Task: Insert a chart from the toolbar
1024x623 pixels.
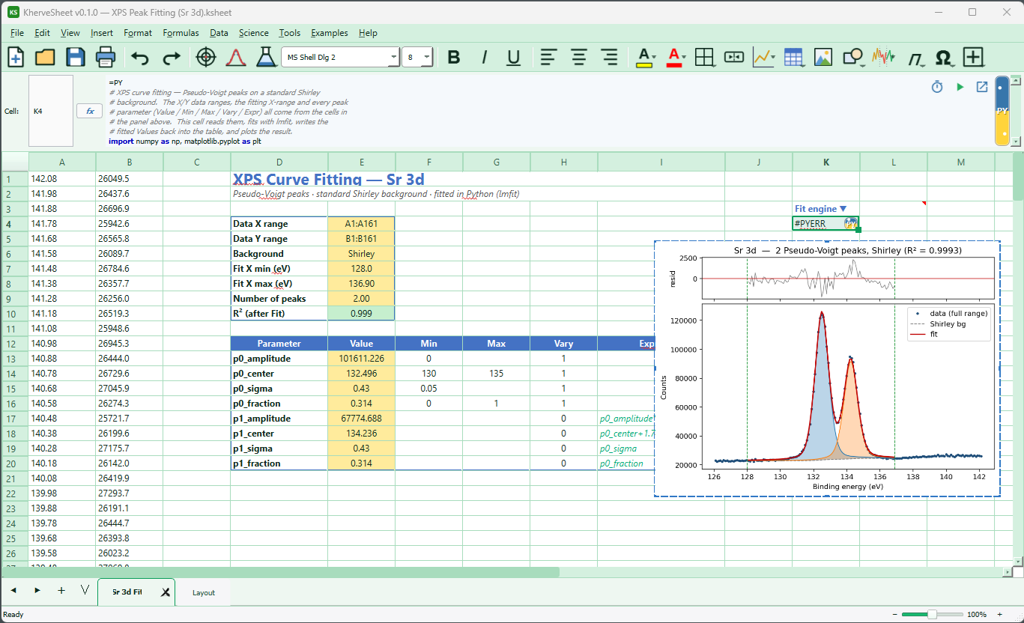Action: [x=763, y=58]
